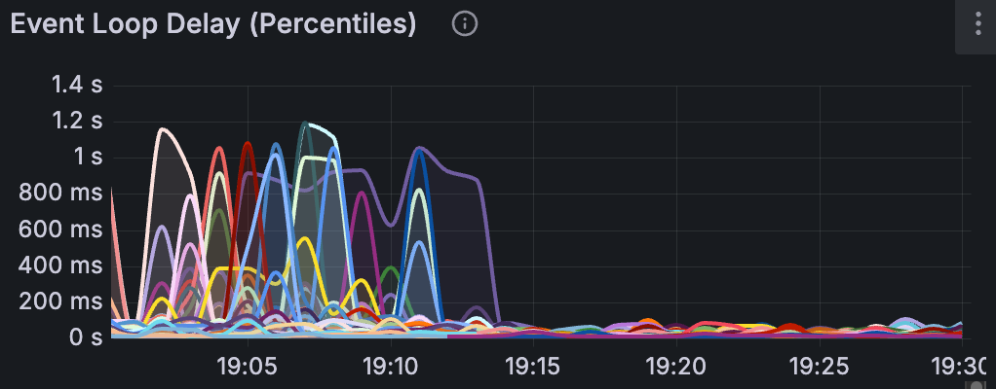Screen dimensions: 996x389
Task: Click the 600 ms y-axis label
Action: click(60, 229)
